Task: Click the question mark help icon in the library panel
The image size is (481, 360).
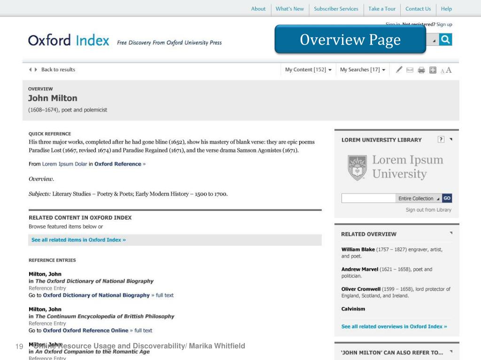Action: click(441, 139)
